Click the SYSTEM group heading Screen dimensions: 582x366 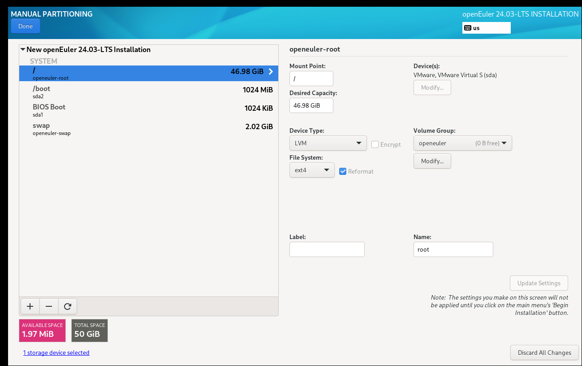tap(43, 61)
